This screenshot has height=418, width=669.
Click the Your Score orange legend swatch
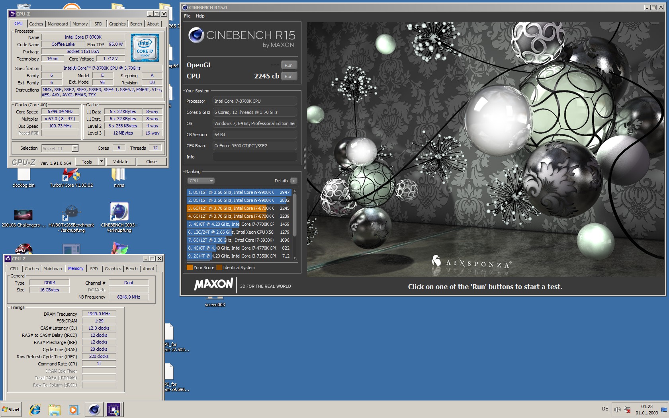click(x=190, y=268)
